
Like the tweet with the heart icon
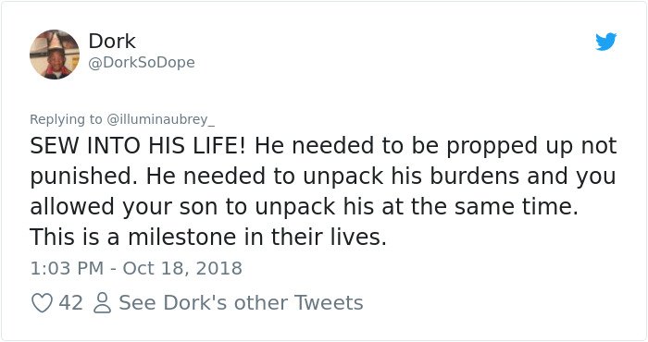coord(43,303)
